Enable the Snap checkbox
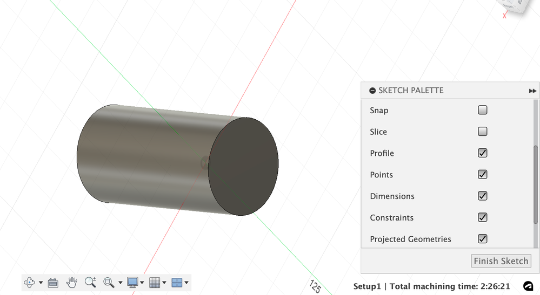540x295 pixels. pos(483,110)
